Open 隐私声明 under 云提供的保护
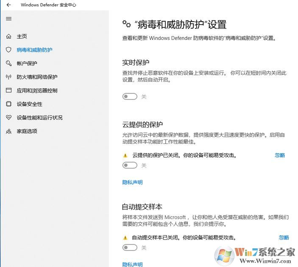298x267 pixels. click(x=132, y=182)
